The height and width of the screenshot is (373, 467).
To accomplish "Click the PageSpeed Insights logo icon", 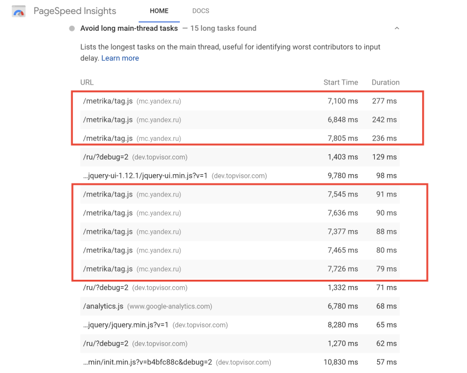I will [19, 11].
